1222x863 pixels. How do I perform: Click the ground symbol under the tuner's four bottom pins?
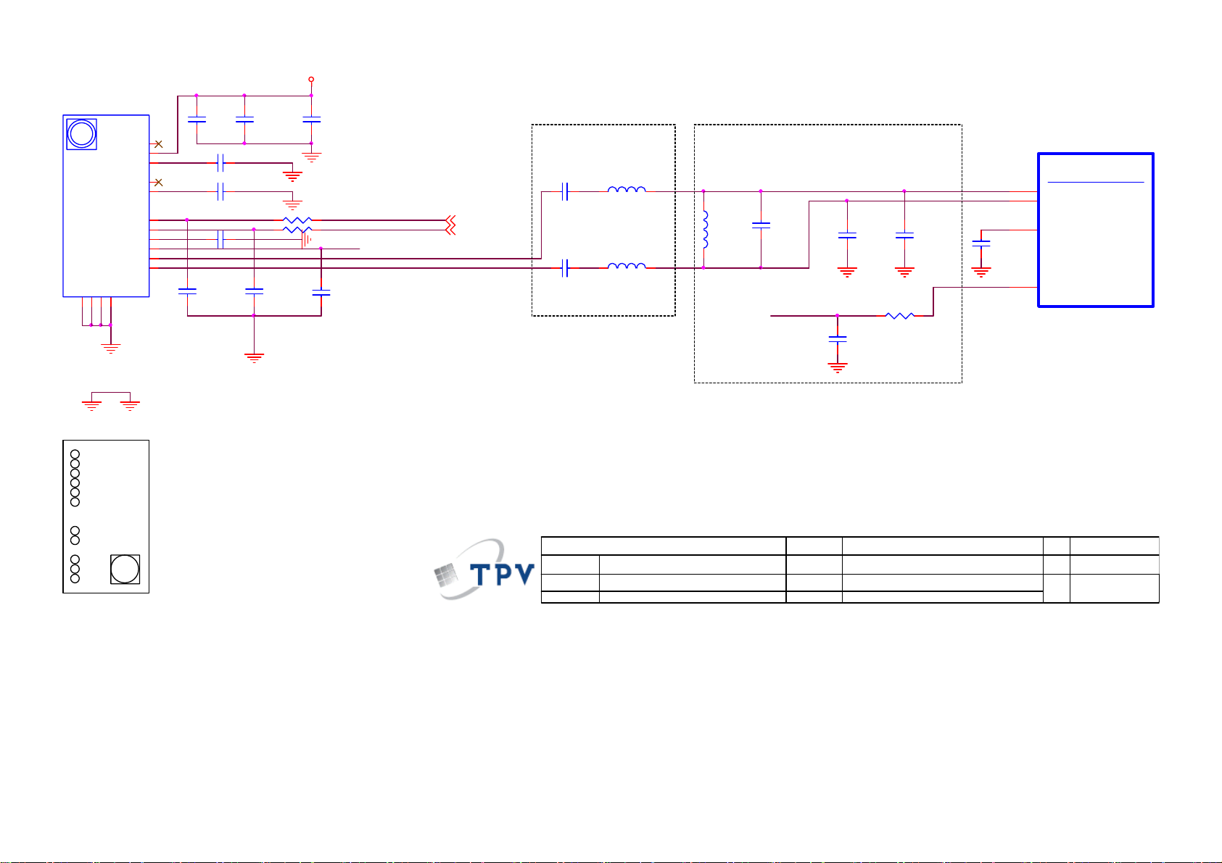pyautogui.click(x=110, y=348)
